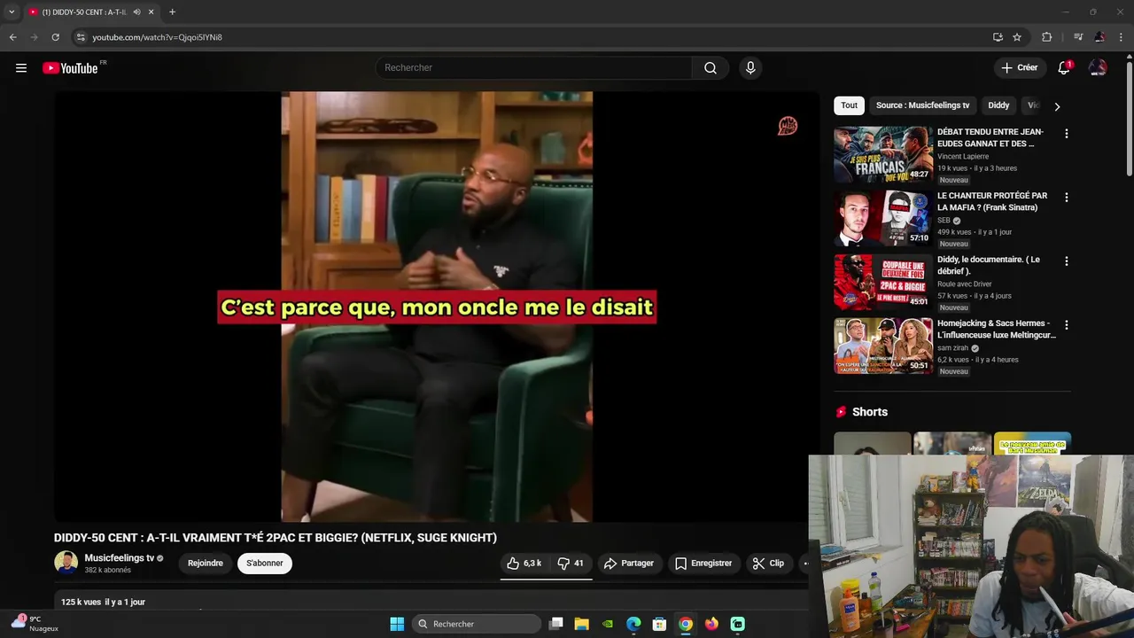This screenshot has height=638, width=1134.
Task: Click the S'abonner subscribe button
Action: tap(265, 564)
